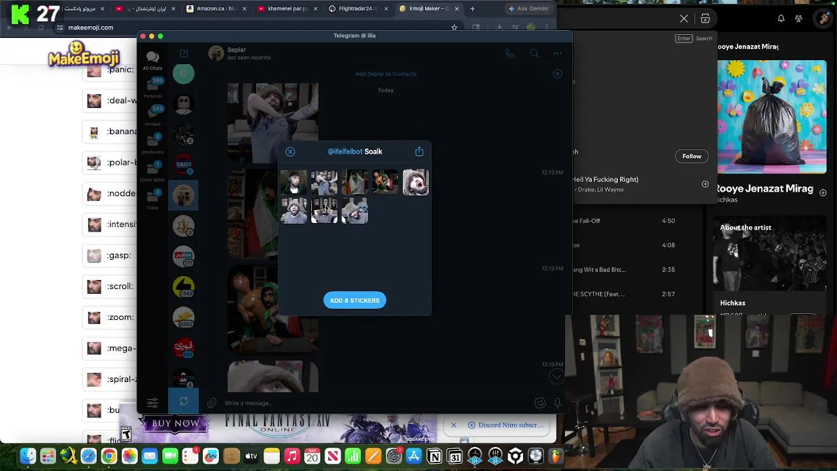Close the Spotify search with X

[x=684, y=18]
